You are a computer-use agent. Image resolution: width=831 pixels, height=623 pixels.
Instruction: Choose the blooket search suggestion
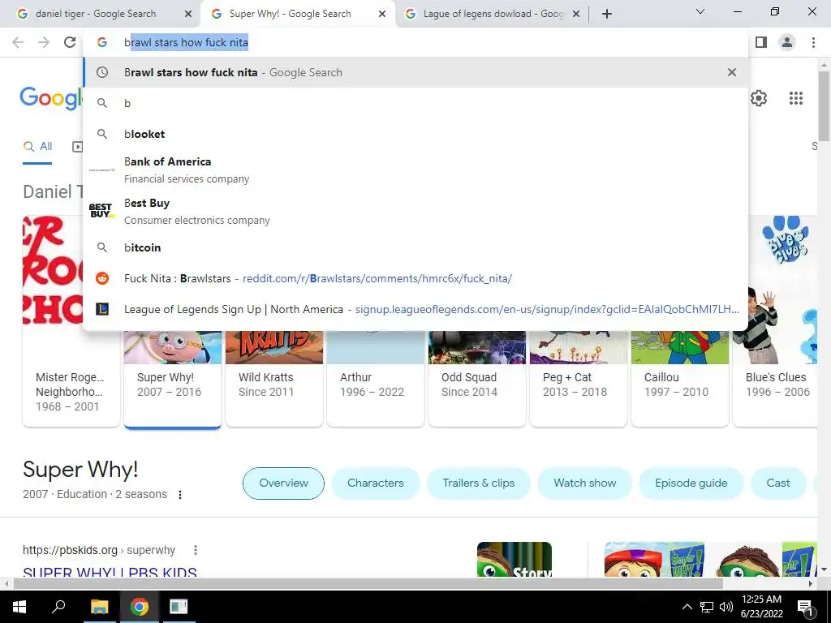[x=415, y=134]
